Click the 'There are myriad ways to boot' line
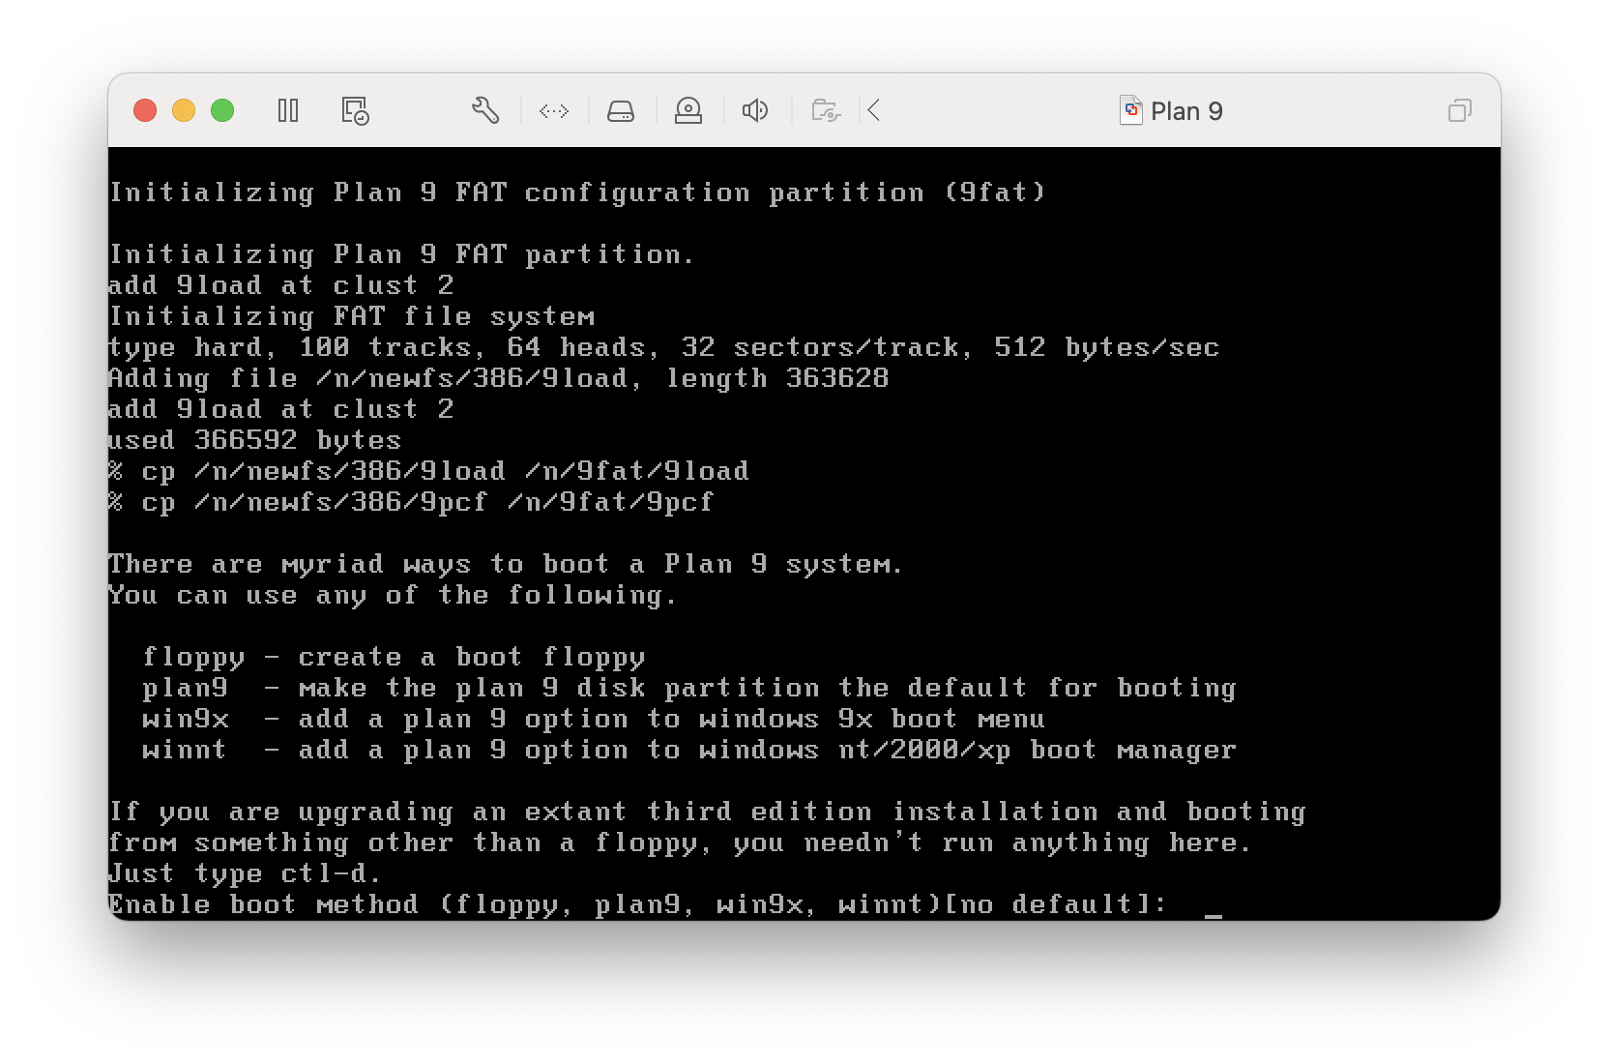Image resolution: width=1609 pixels, height=1064 pixels. click(x=506, y=564)
